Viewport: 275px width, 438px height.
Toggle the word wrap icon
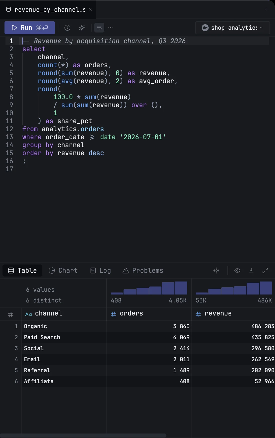coord(99,28)
